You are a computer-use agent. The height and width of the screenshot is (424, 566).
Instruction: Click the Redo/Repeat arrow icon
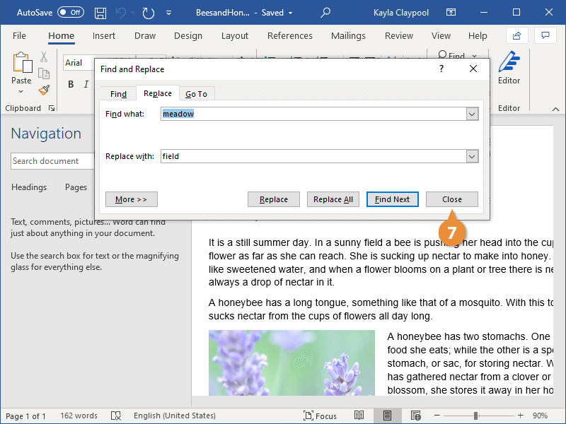(148, 13)
